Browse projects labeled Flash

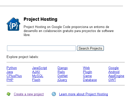point(36,80)
